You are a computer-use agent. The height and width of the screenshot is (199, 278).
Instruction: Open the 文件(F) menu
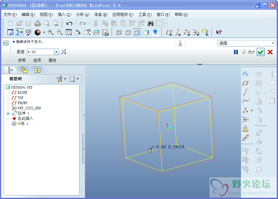click(x=10, y=15)
